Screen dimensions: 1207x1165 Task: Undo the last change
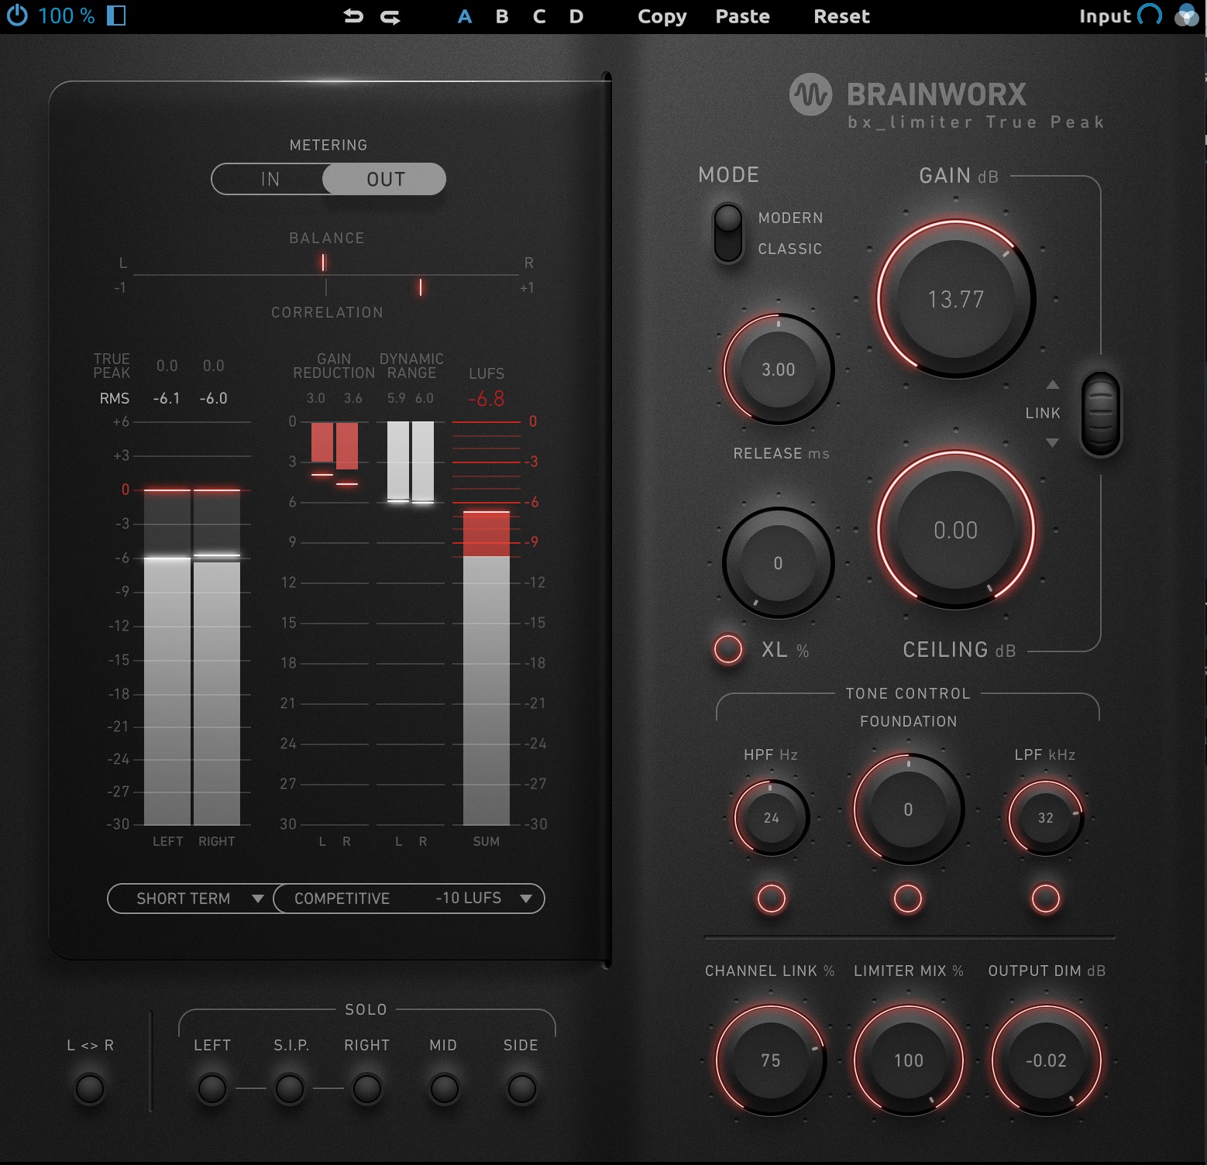[353, 16]
